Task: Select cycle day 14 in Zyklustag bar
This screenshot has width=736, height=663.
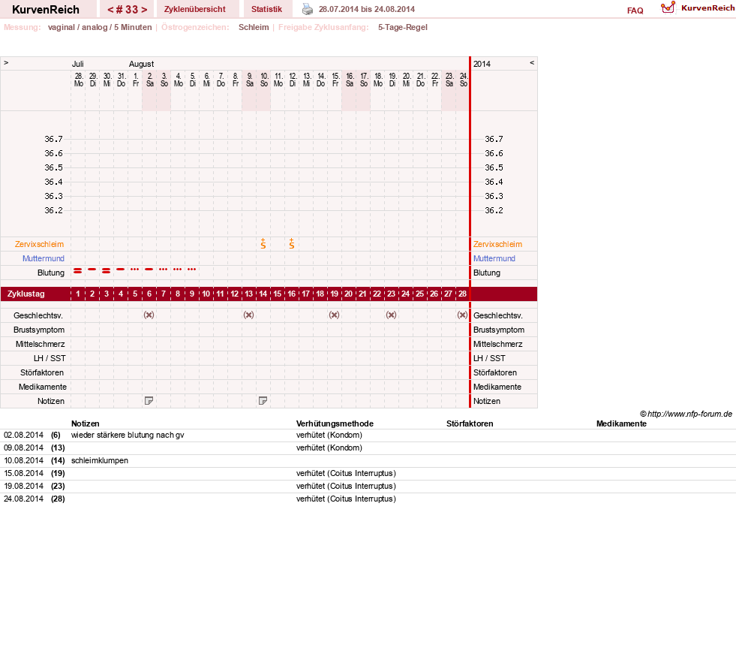Action: [263, 294]
